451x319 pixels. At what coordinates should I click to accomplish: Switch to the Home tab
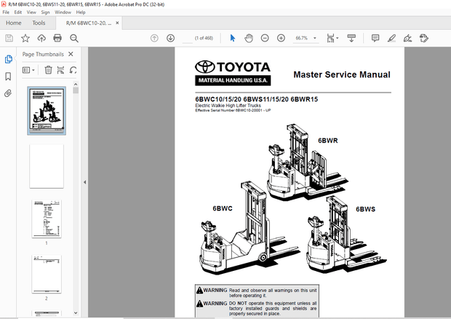coord(14,23)
